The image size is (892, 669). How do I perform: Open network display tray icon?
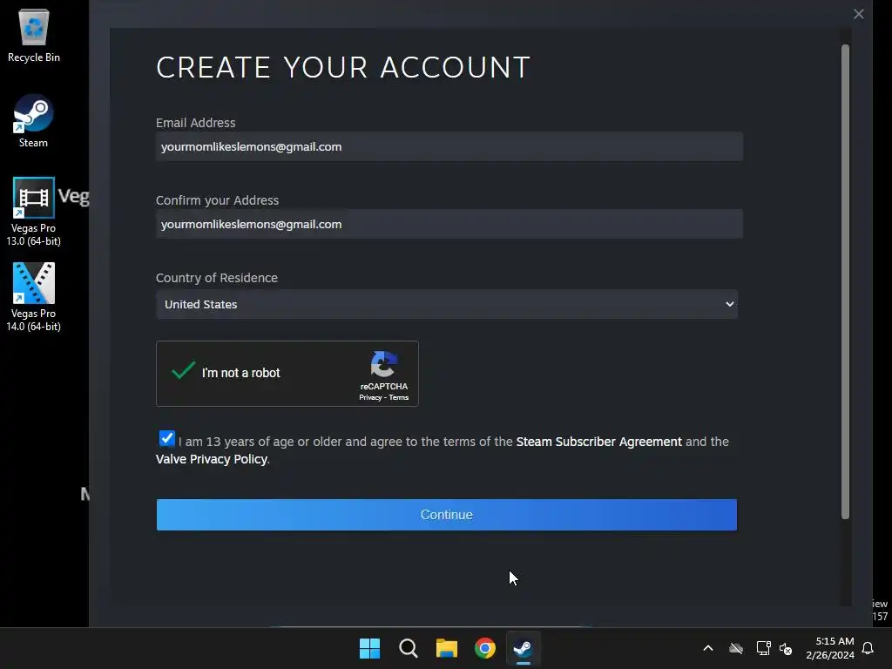coord(763,648)
